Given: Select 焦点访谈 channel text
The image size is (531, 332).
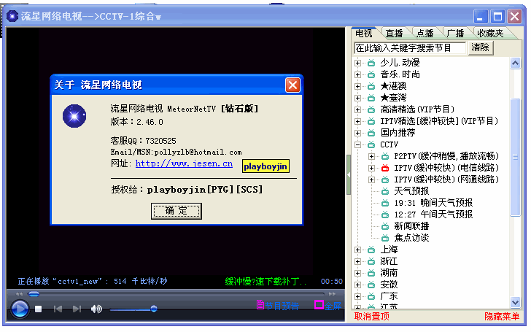Looking at the screenshot, I should pos(411,238).
